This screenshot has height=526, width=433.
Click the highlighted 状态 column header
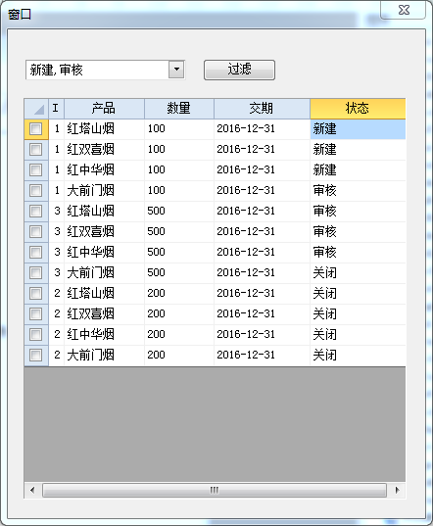(x=358, y=109)
